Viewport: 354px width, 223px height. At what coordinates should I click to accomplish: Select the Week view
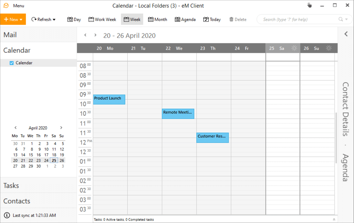[132, 19]
